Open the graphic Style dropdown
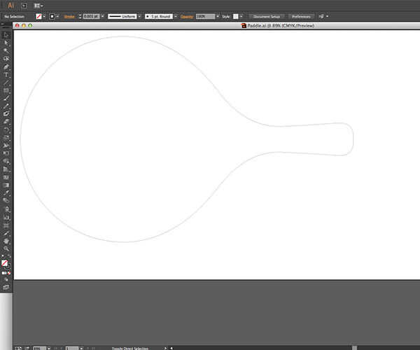The image size is (420, 350). (x=241, y=16)
